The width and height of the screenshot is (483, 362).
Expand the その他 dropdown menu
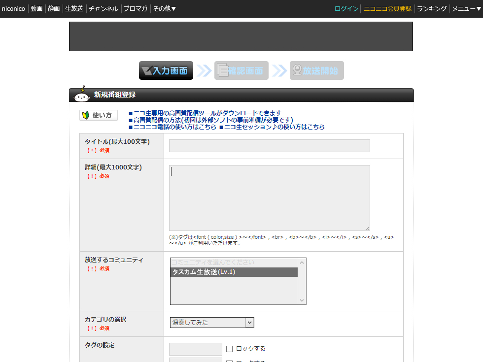(x=165, y=9)
